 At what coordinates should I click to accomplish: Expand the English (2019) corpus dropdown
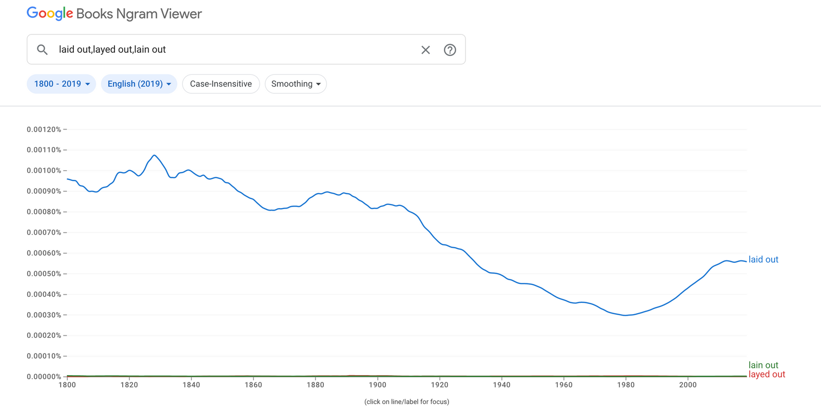pyautogui.click(x=139, y=84)
